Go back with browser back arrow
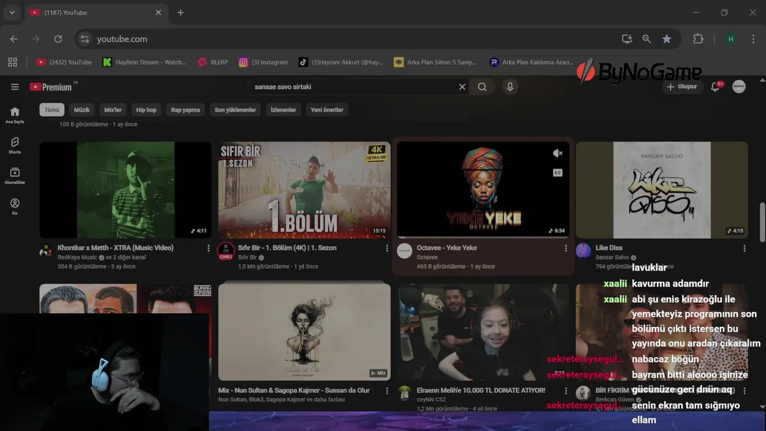 click(14, 39)
